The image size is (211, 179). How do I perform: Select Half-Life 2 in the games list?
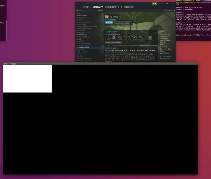[x=80, y=56]
